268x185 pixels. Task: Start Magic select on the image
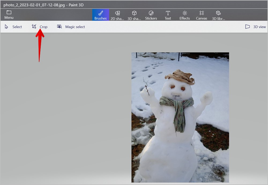click(x=71, y=27)
